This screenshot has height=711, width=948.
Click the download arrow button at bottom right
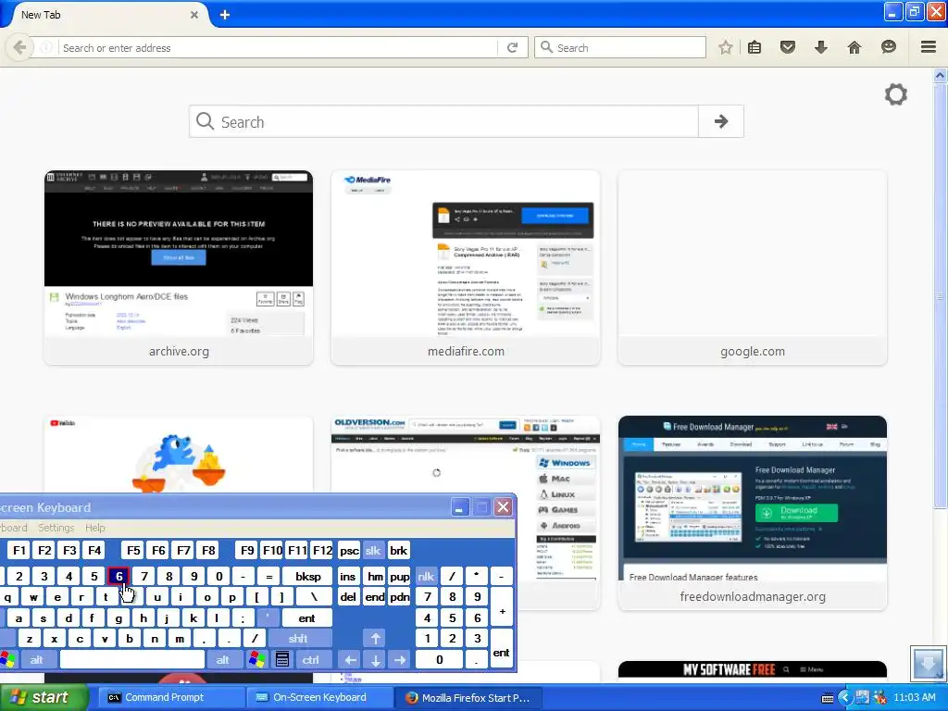click(x=928, y=663)
